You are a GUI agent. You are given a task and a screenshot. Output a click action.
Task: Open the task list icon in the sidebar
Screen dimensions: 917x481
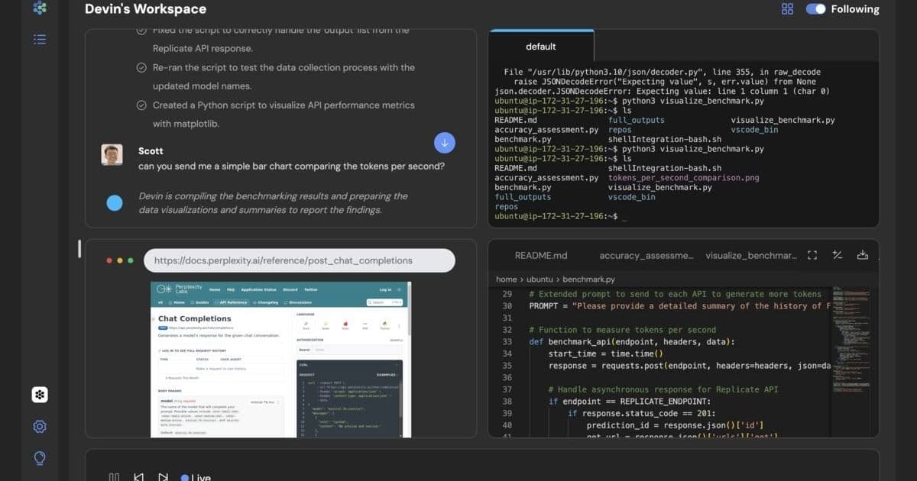point(40,40)
